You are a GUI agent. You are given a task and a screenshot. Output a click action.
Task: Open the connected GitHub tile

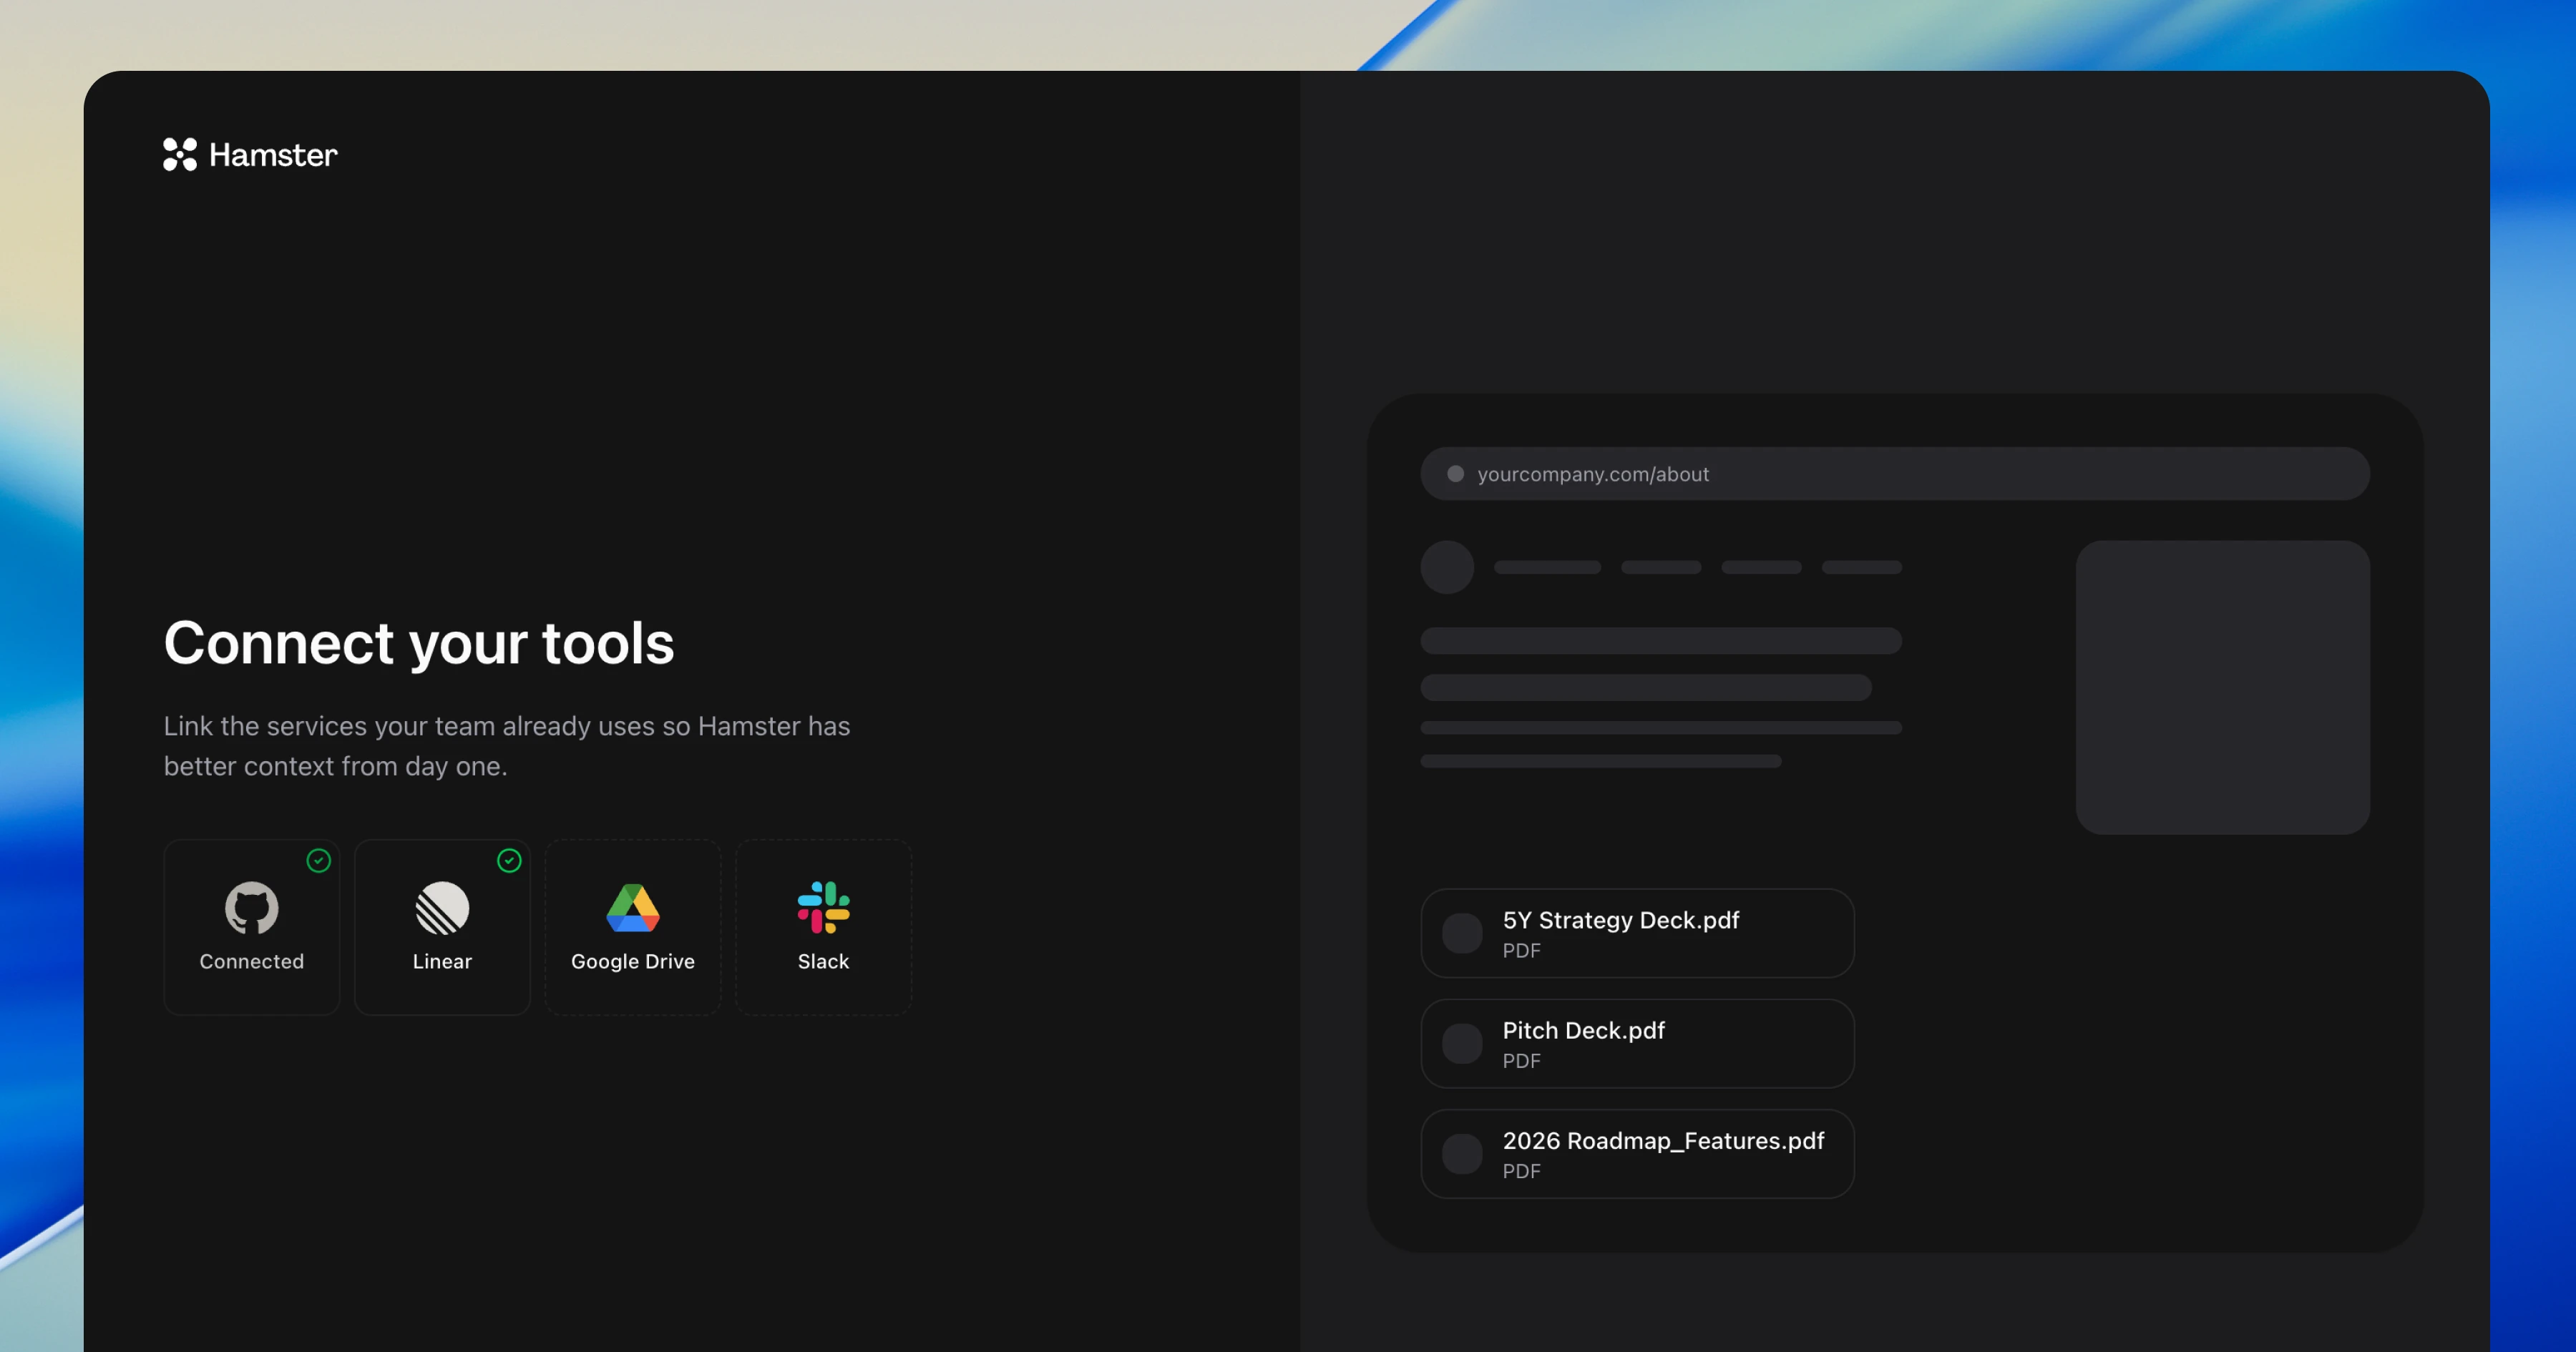pyautogui.click(x=251, y=927)
